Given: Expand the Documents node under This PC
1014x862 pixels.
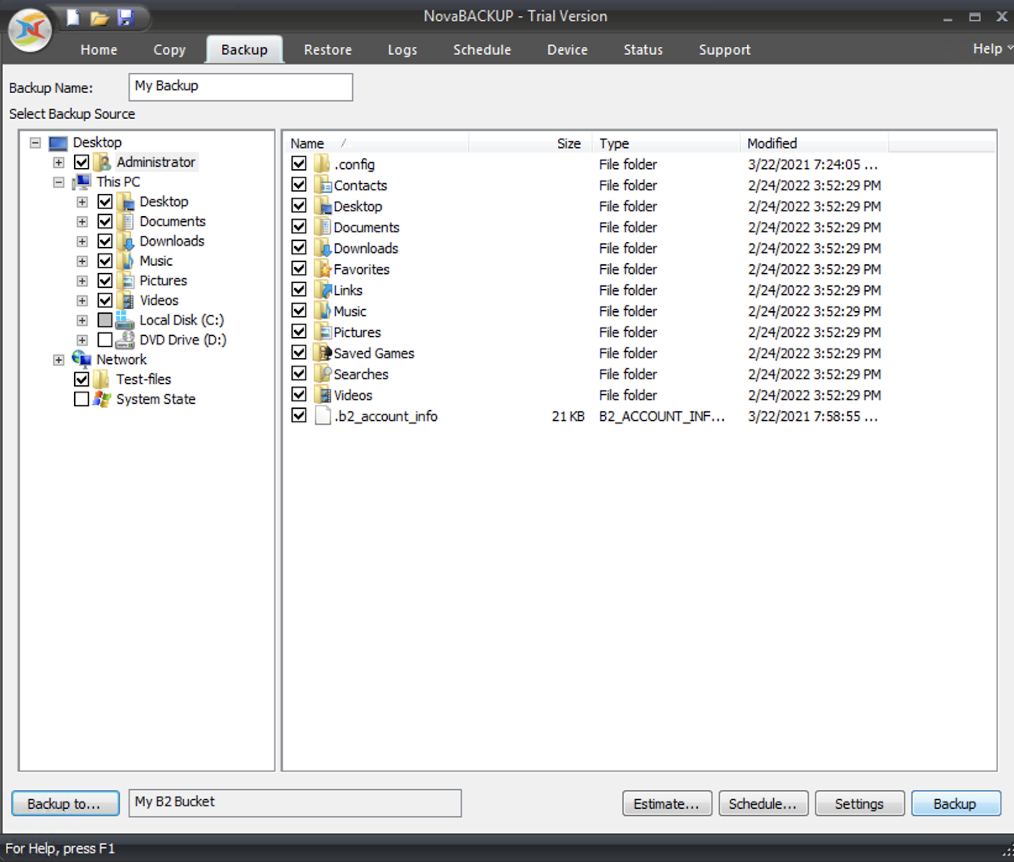Looking at the screenshot, I should (82, 222).
